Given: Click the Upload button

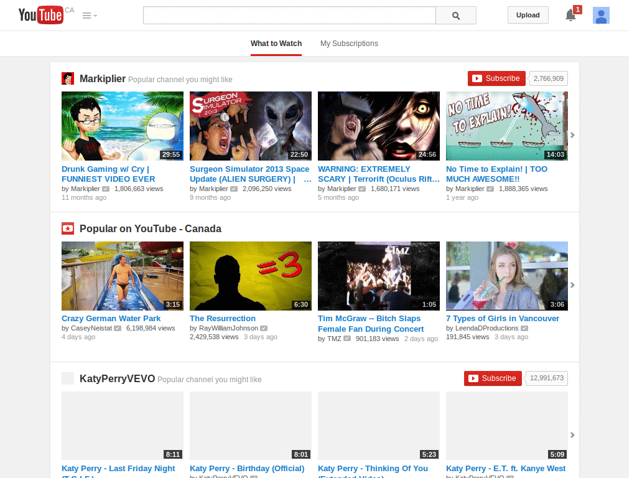Looking at the screenshot, I should point(528,15).
